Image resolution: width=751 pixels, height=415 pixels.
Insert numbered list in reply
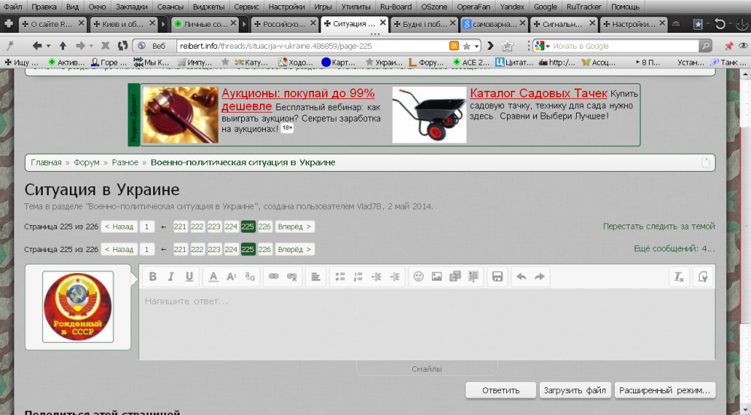point(358,277)
